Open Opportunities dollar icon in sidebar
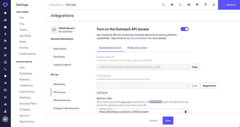The height and width of the screenshot is (127, 240). tap(5, 34)
